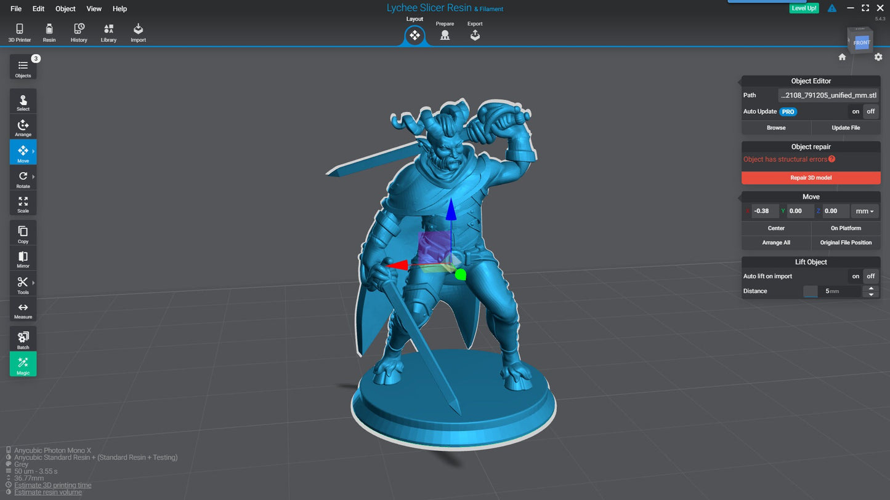Open the mm units dropdown

click(865, 211)
